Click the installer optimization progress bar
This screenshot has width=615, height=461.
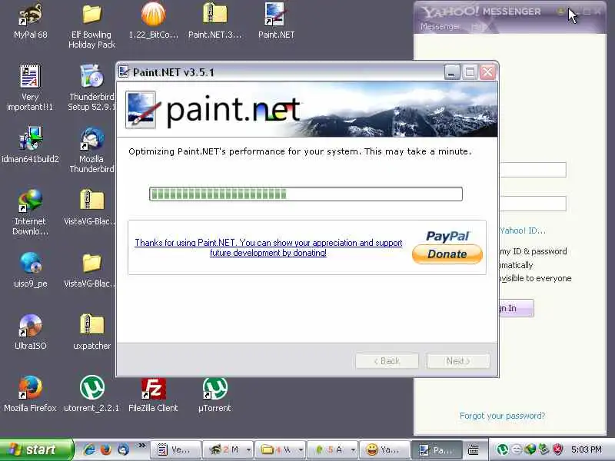(306, 194)
